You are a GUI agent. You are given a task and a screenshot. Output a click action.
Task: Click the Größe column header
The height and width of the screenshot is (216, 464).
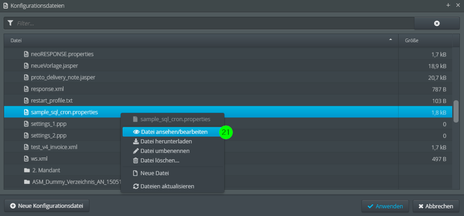(411, 40)
